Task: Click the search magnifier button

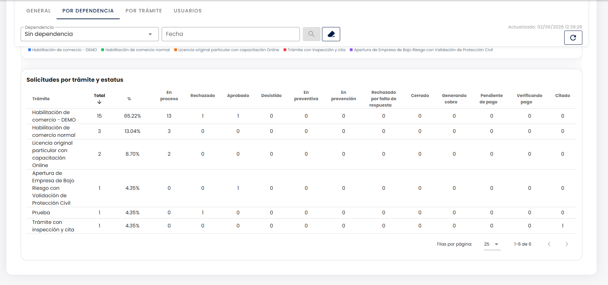Action: pyautogui.click(x=311, y=34)
